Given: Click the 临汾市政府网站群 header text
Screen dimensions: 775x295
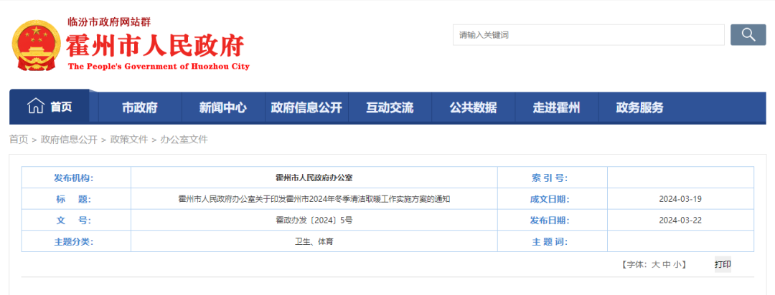Looking at the screenshot, I should [109, 22].
